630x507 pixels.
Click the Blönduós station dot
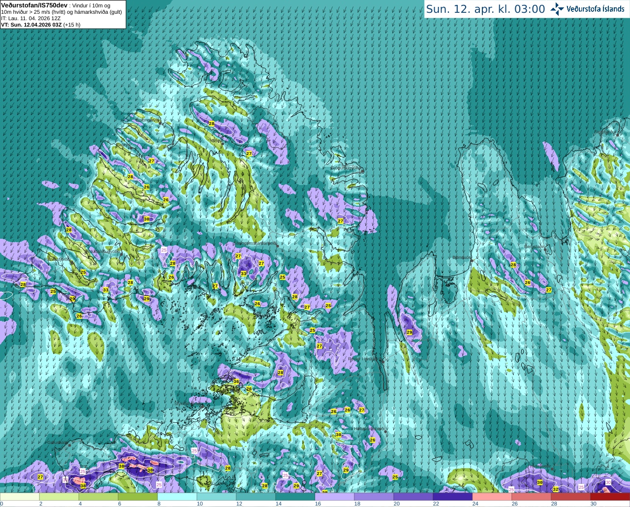(x=472, y=260)
